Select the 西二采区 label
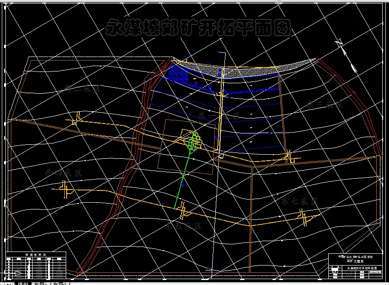 [83, 89]
